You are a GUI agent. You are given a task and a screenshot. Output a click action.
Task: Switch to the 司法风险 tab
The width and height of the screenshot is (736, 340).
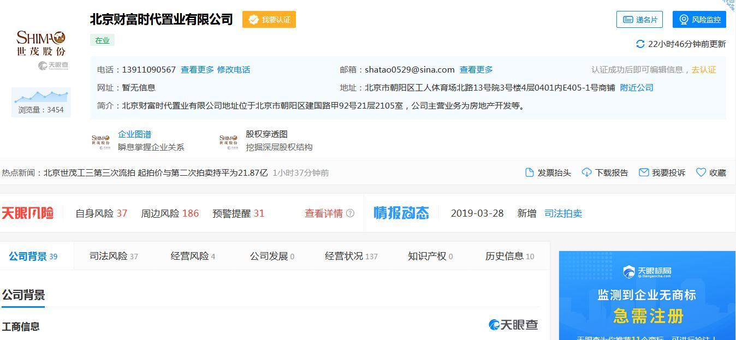108,255
